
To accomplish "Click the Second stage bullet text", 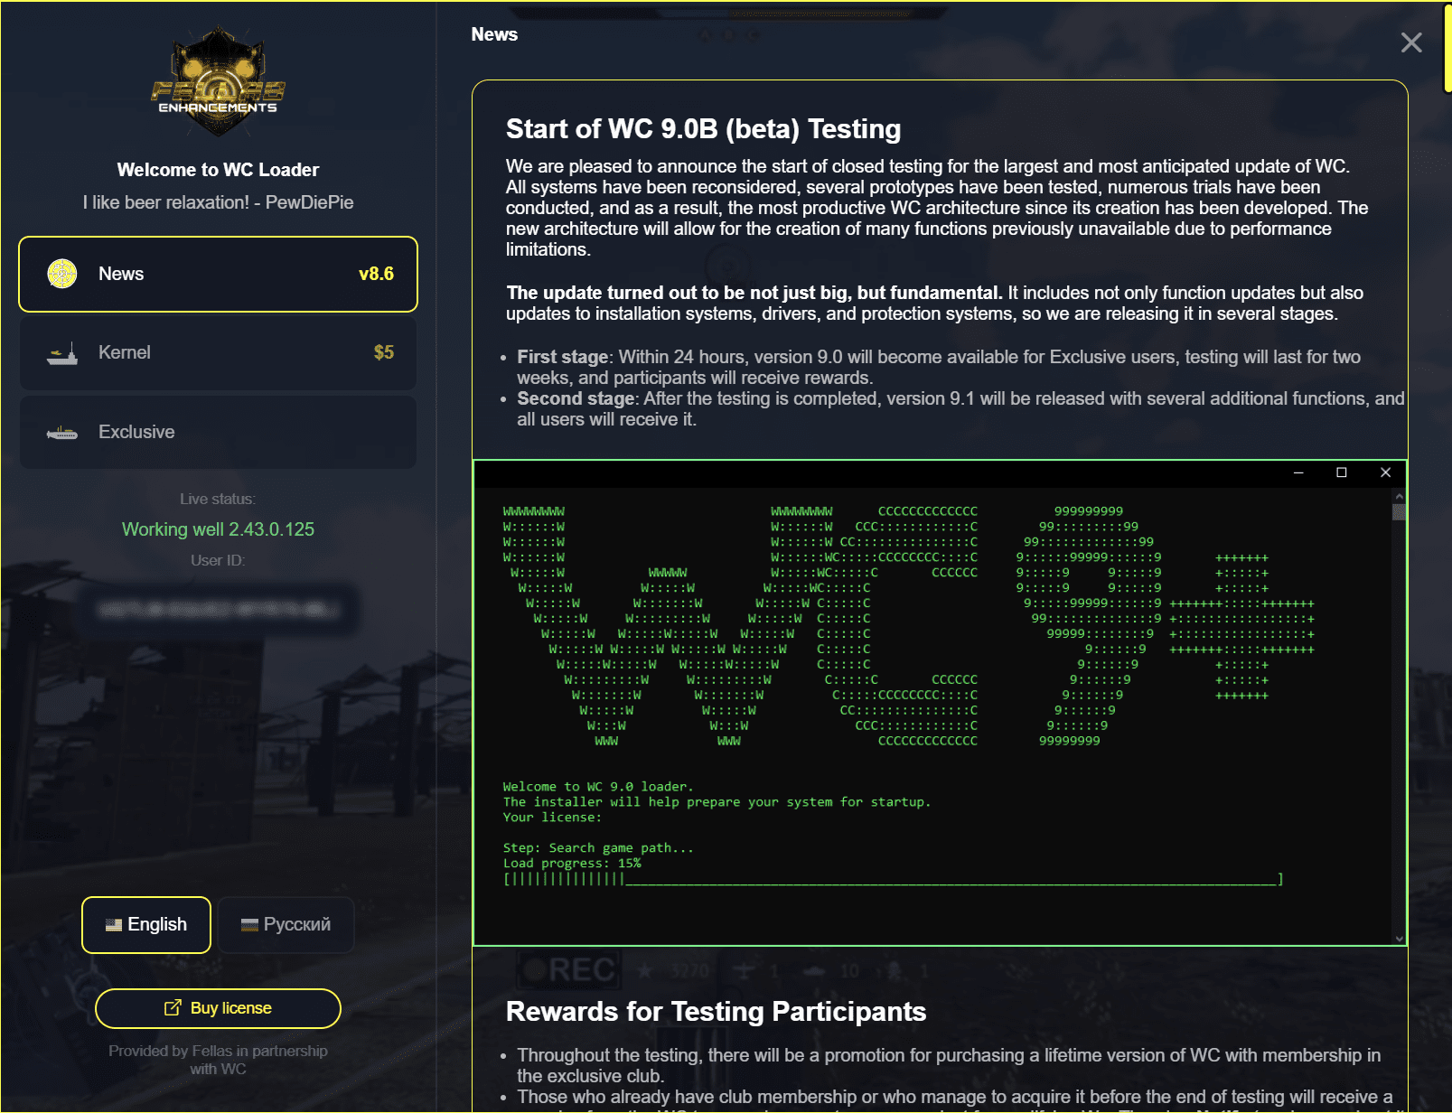I will point(960,409).
